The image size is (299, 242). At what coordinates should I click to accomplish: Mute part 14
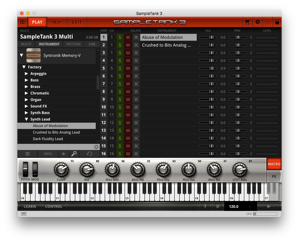[x=128, y=138]
